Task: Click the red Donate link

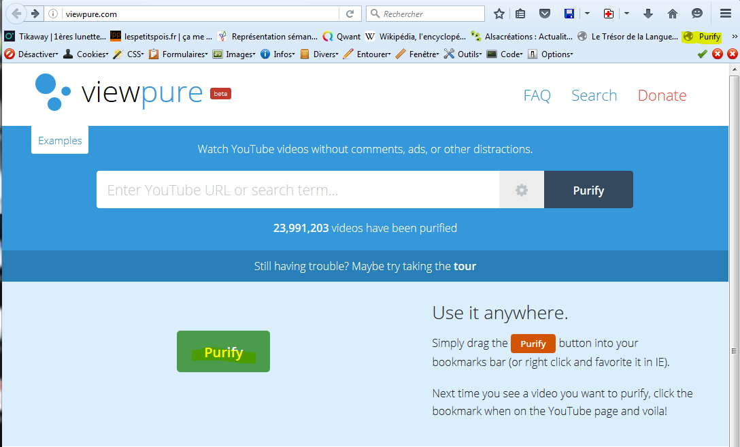Action: pyautogui.click(x=662, y=96)
